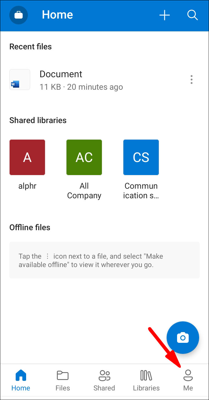Switch to the Me tab label
The image size is (209, 400).
[x=188, y=388]
